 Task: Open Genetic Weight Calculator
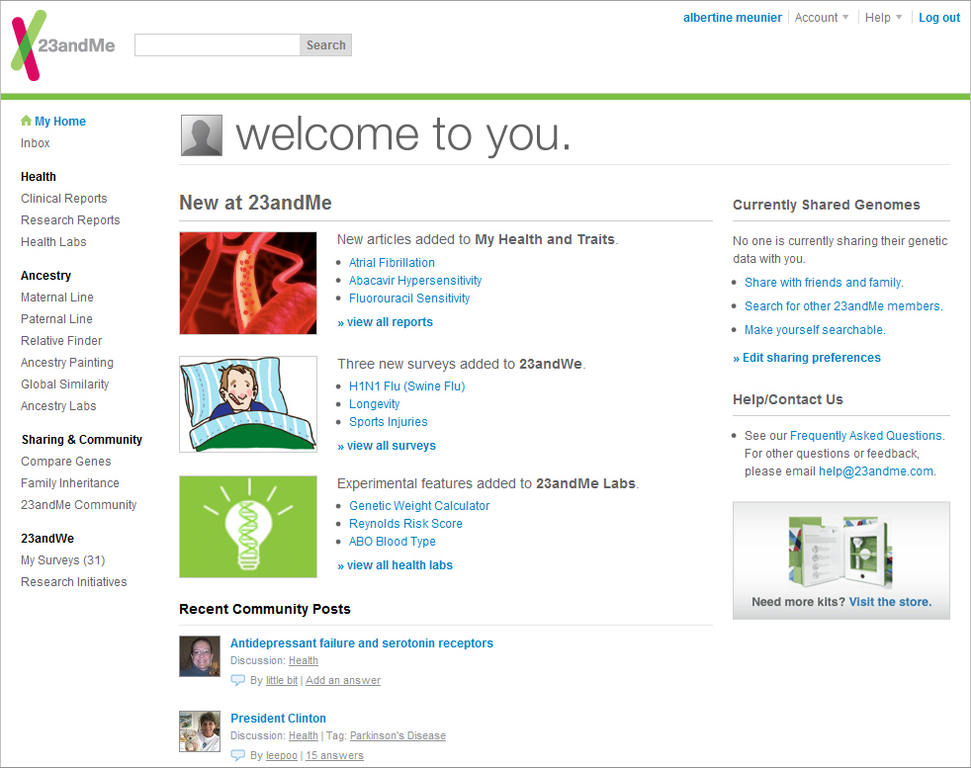click(419, 506)
